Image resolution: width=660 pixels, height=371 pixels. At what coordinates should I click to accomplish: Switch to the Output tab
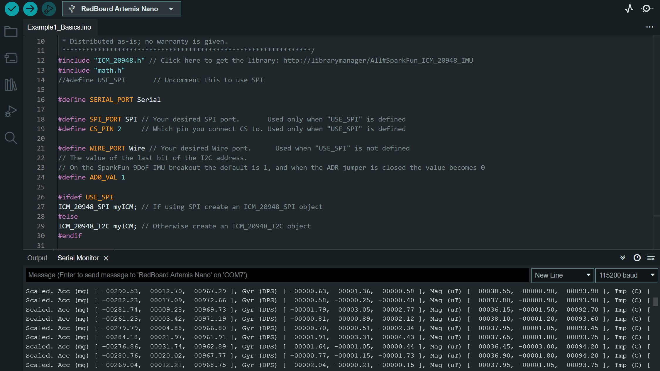(x=37, y=258)
